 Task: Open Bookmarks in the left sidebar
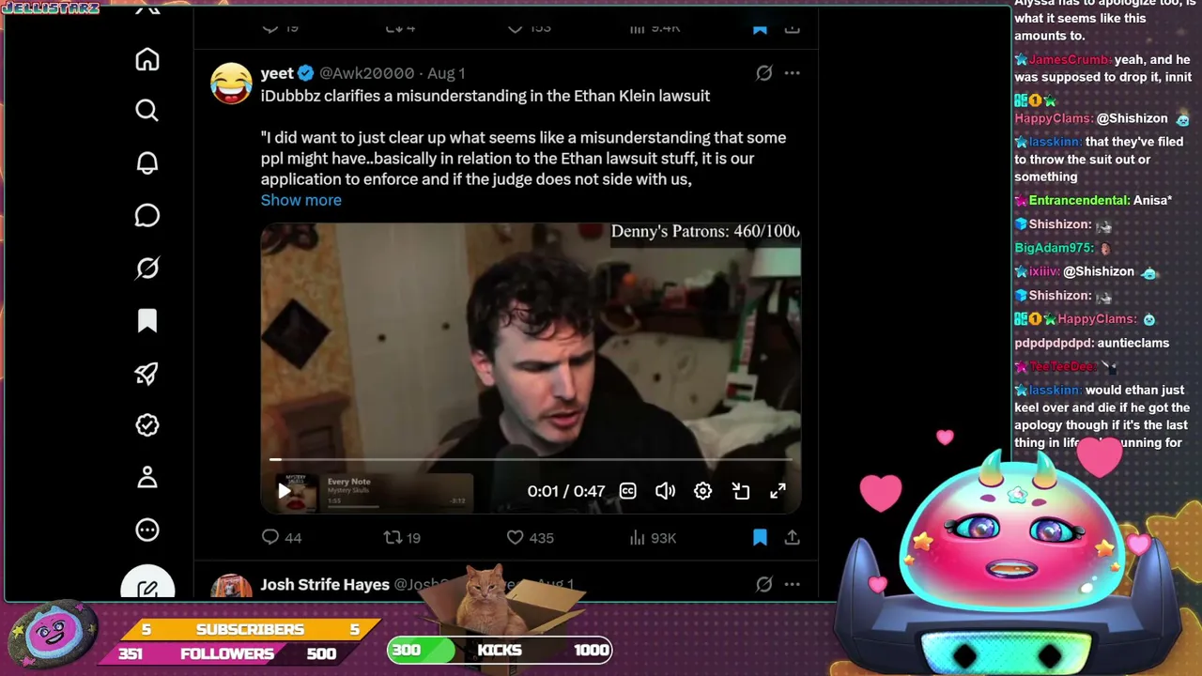(147, 321)
